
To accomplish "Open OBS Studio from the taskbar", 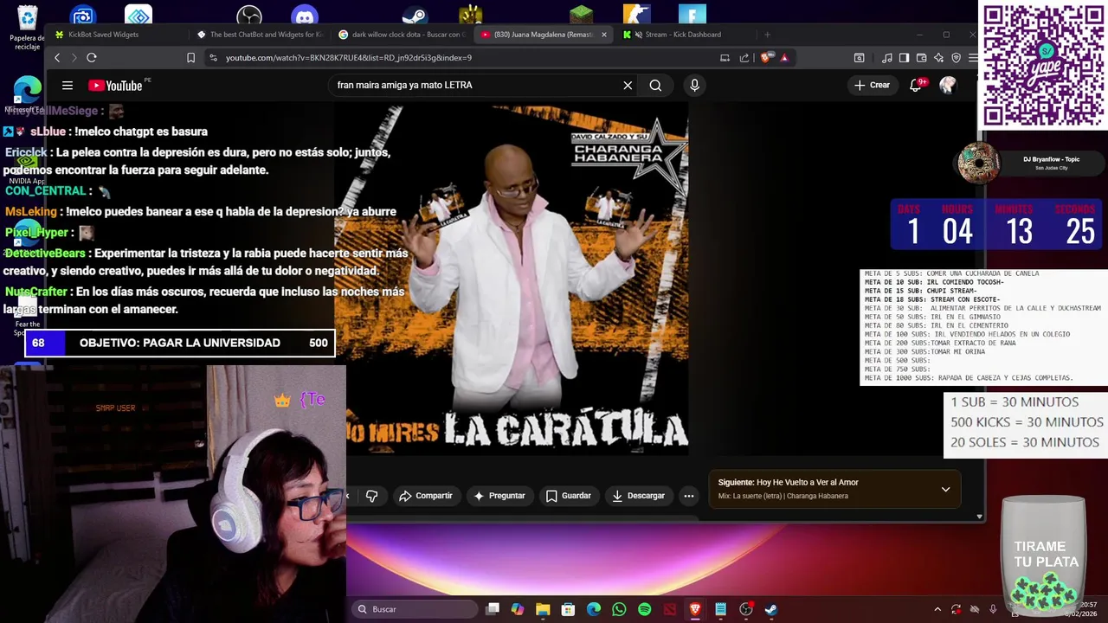I will (745, 609).
